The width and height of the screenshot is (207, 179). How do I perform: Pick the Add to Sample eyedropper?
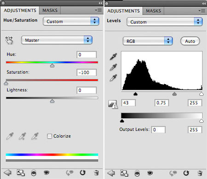click(x=22, y=136)
